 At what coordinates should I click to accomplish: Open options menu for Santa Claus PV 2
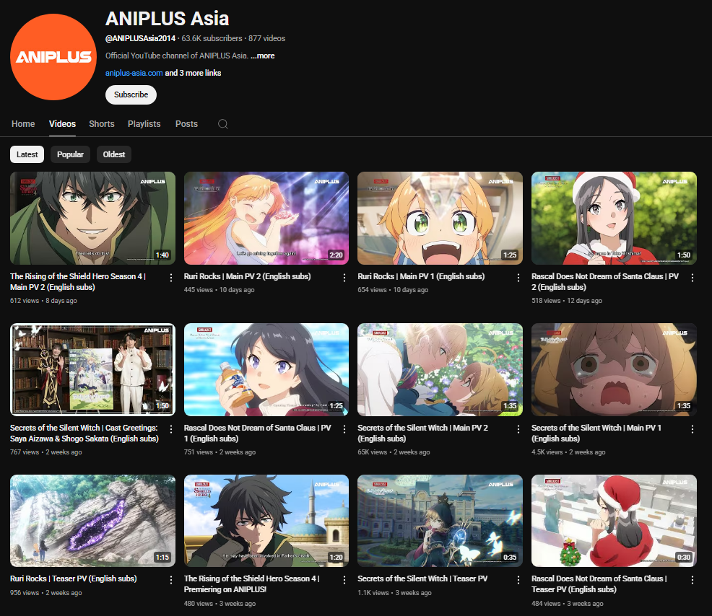coord(692,278)
